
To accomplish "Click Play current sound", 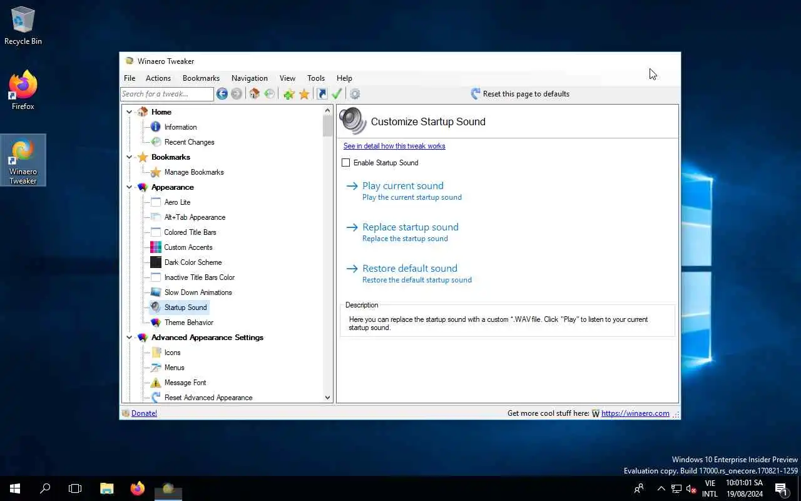I will pos(403,186).
